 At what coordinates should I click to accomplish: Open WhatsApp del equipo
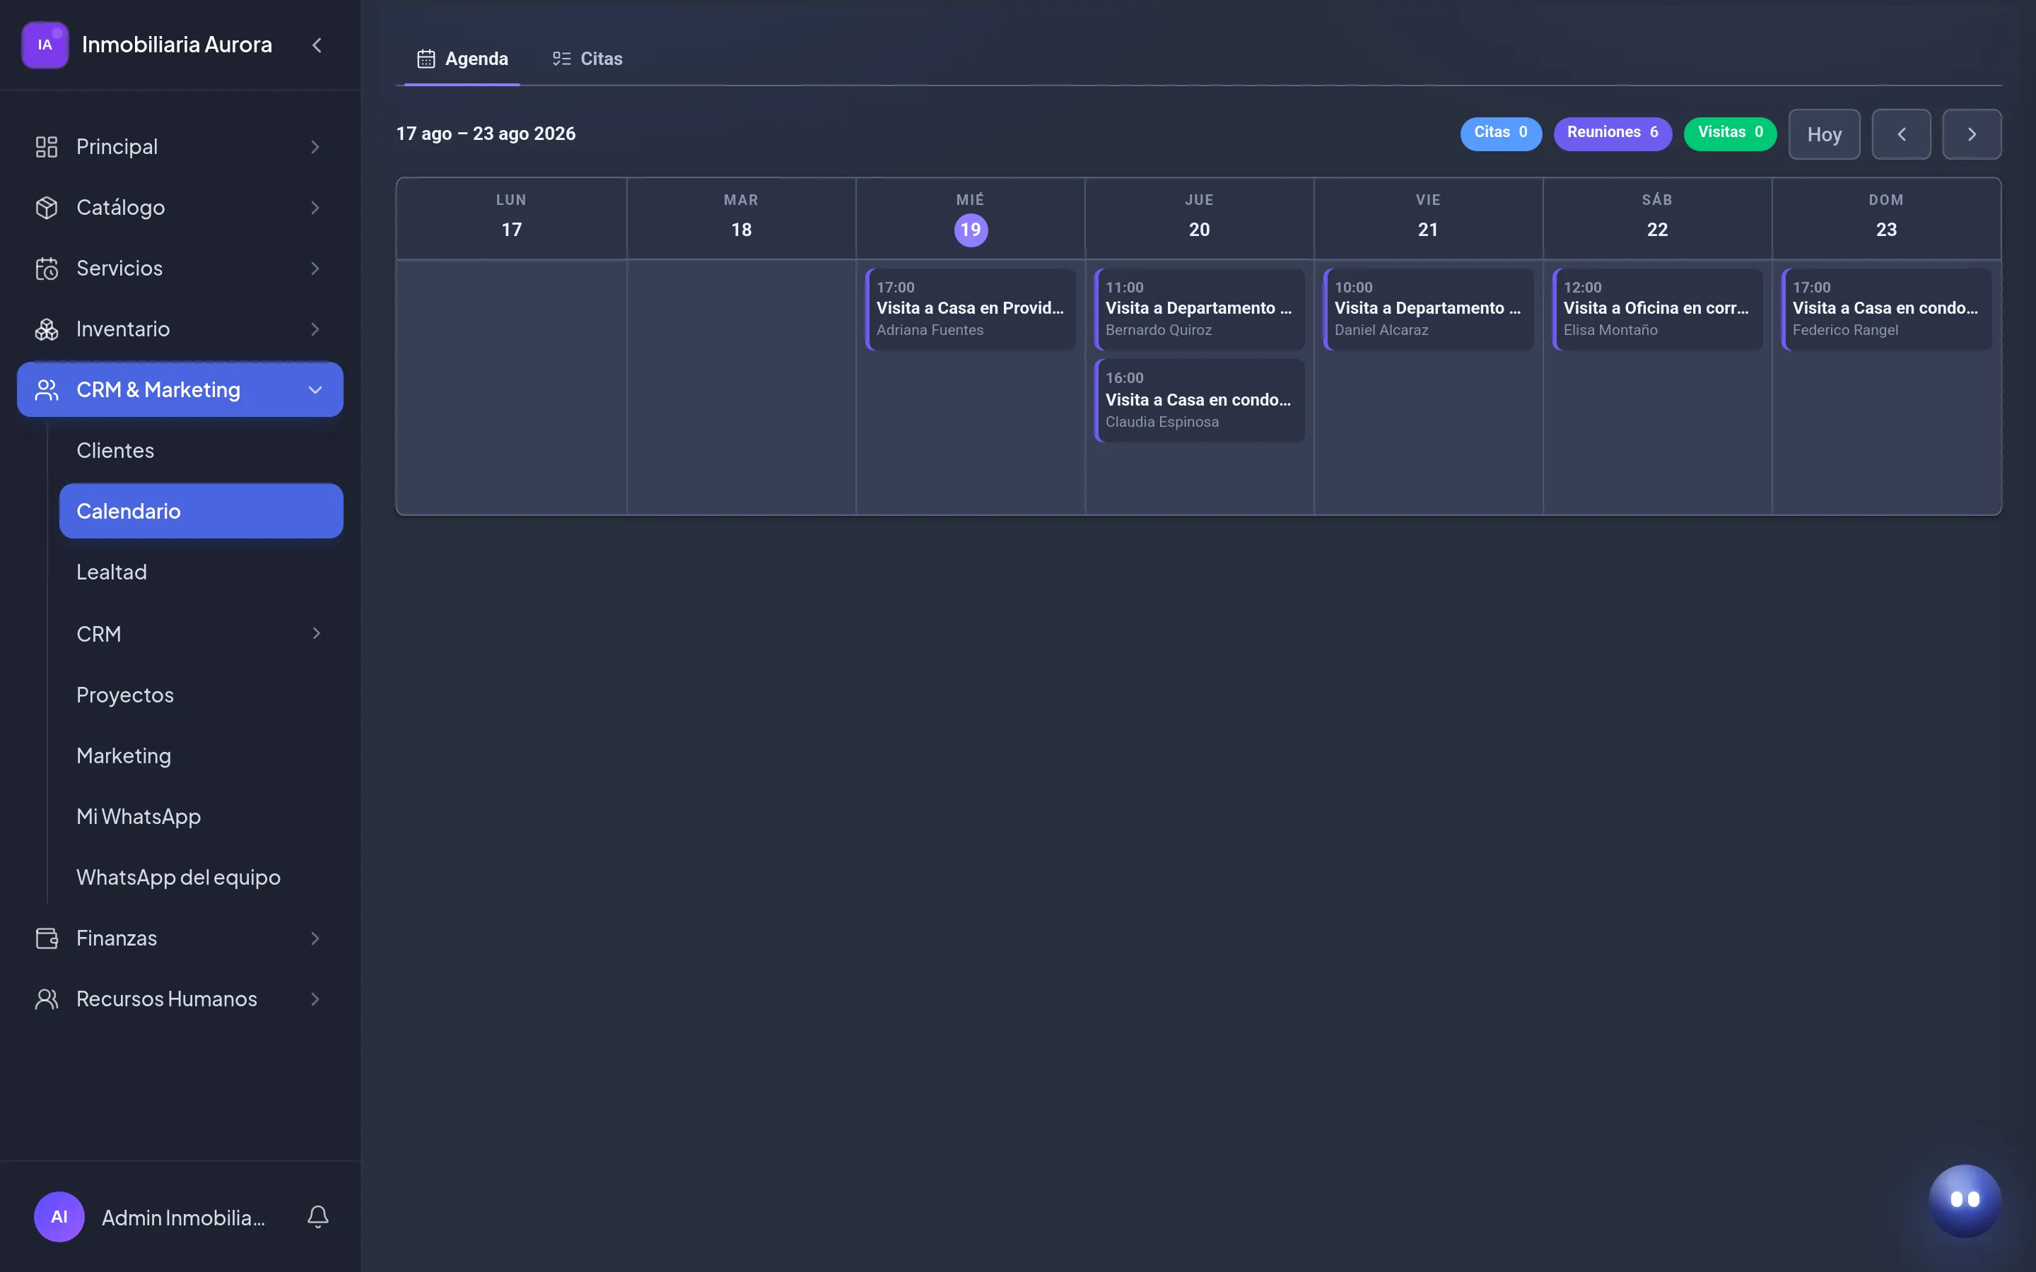(201, 878)
